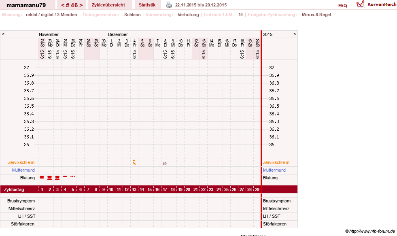Open the mamamanu79 profile tab
Viewport: 397px width, 236px height.
click(x=26, y=5)
